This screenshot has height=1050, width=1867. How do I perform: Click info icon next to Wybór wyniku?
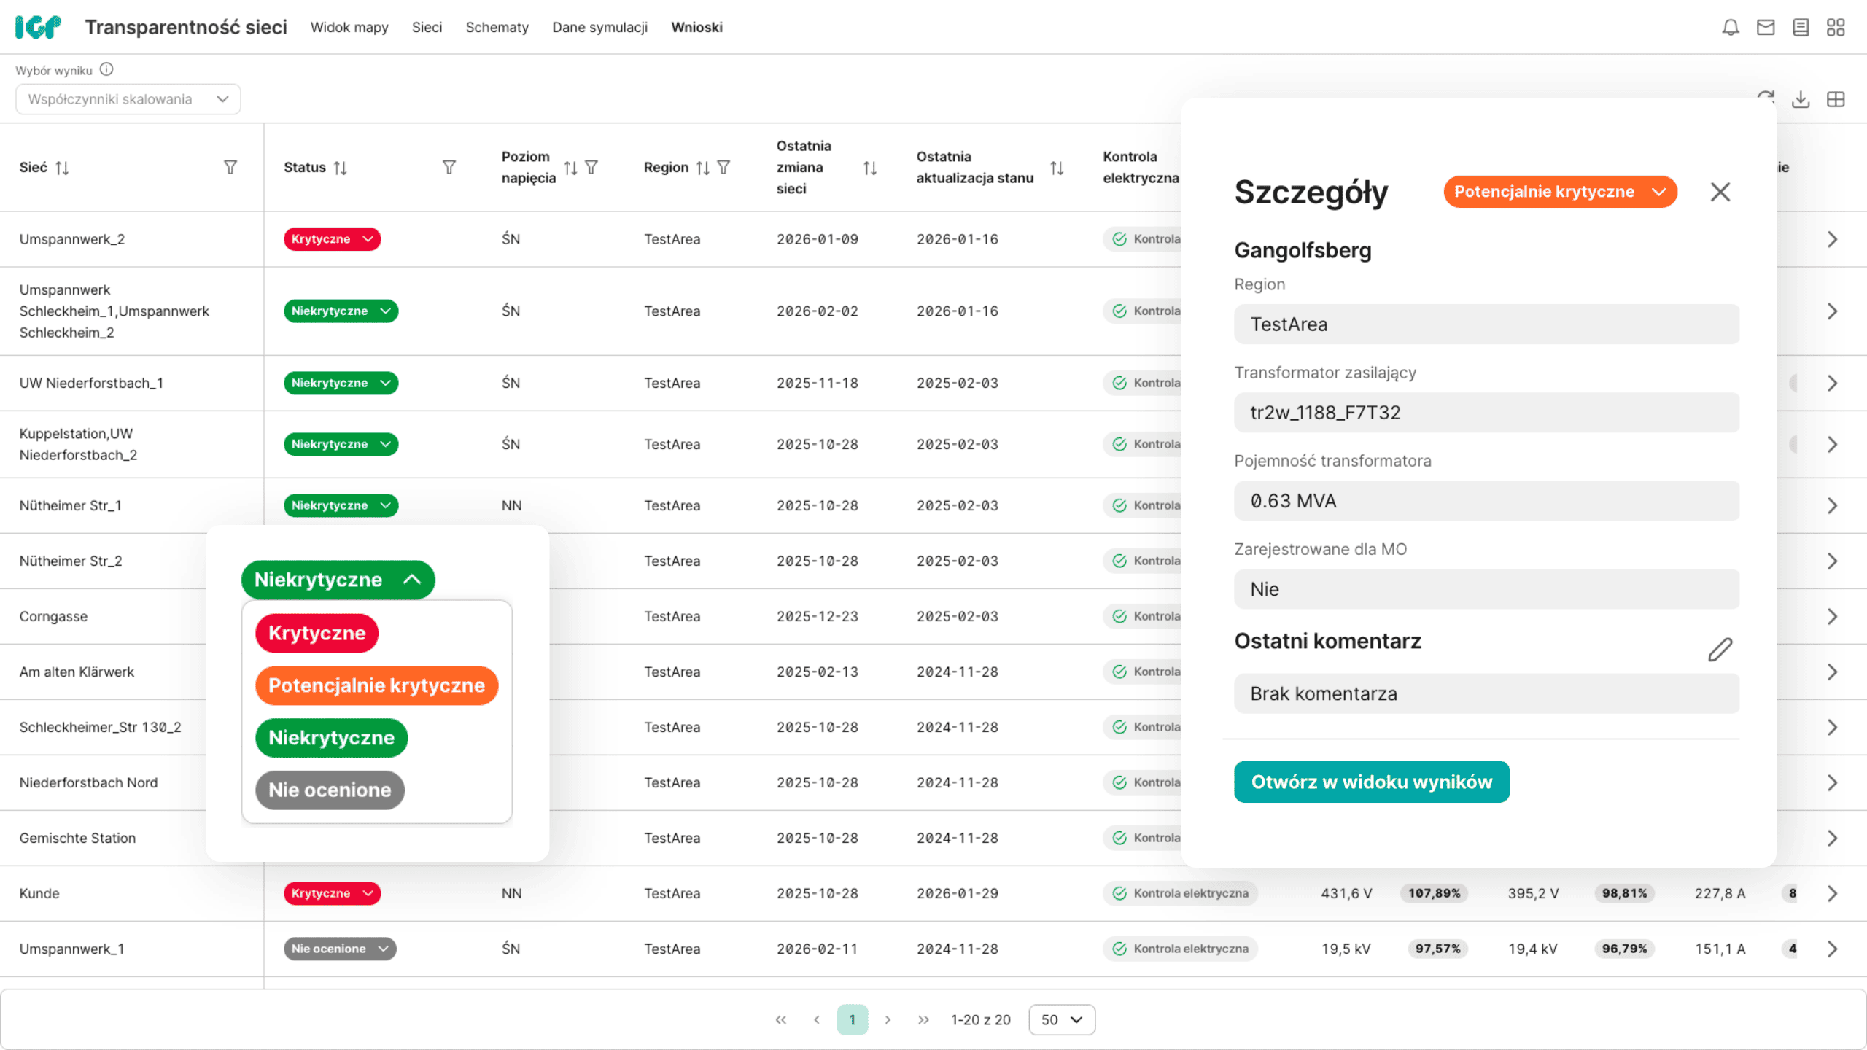point(106,70)
